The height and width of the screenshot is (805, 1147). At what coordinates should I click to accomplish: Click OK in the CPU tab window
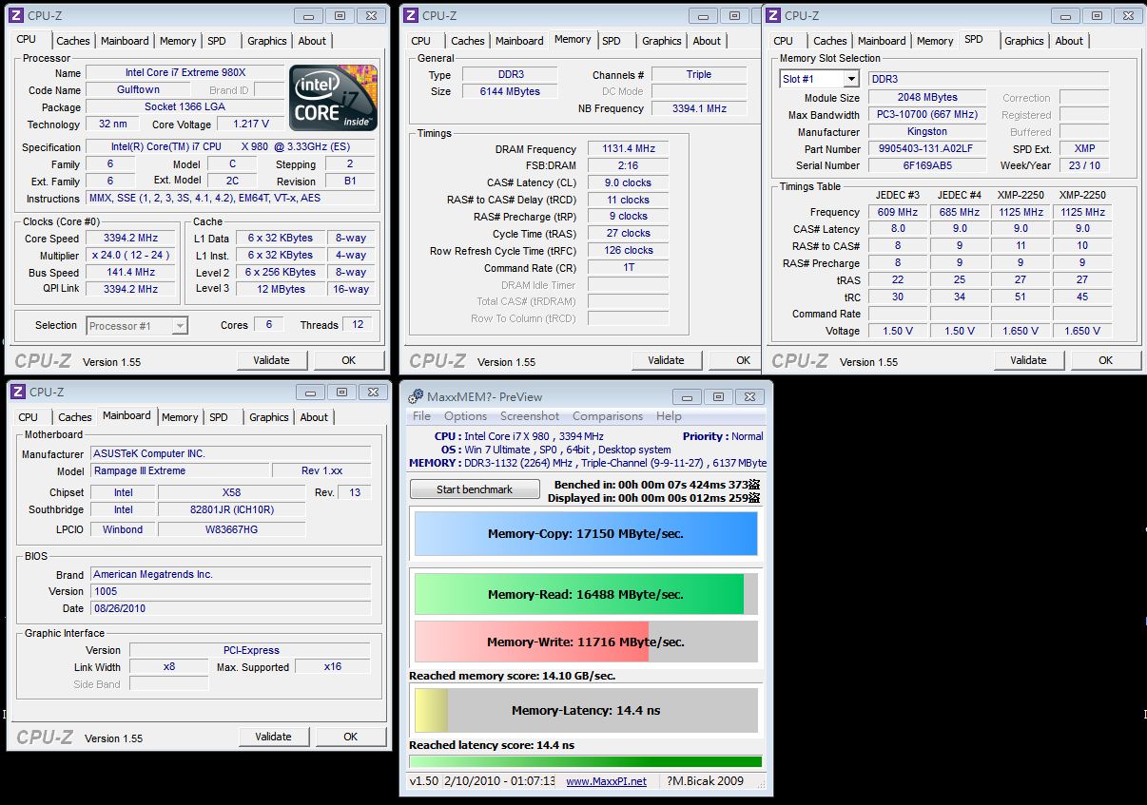click(x=348, y=360)
